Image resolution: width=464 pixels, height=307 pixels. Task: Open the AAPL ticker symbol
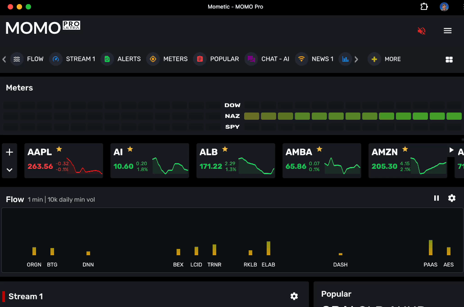[x=40, y=152]
